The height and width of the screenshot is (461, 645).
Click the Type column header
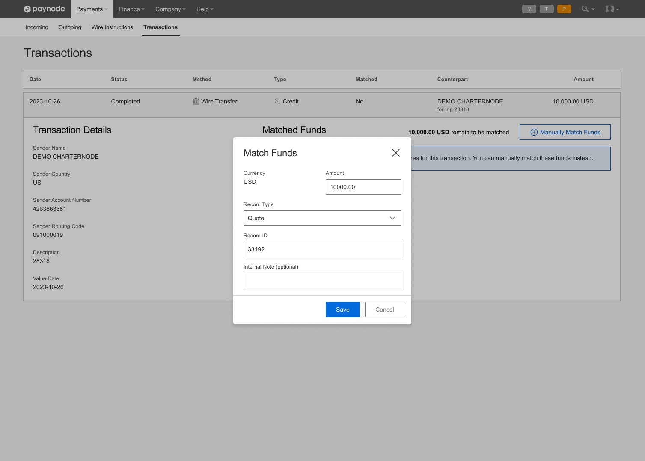(280, 79)
